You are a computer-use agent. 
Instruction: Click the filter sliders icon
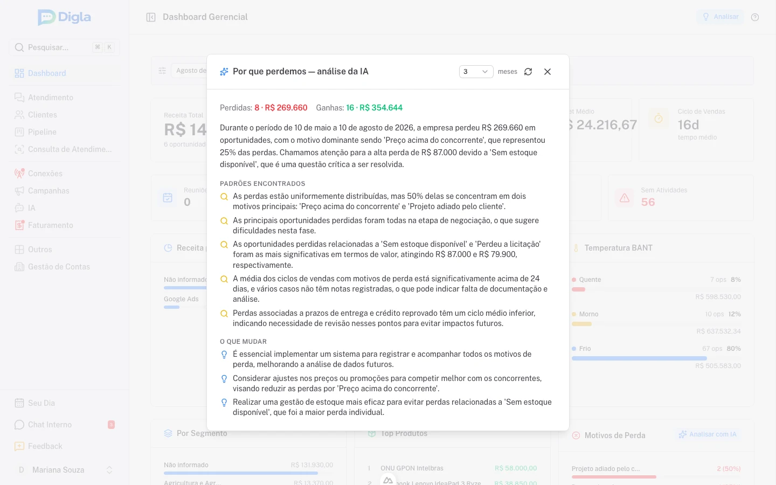(162, 71)
